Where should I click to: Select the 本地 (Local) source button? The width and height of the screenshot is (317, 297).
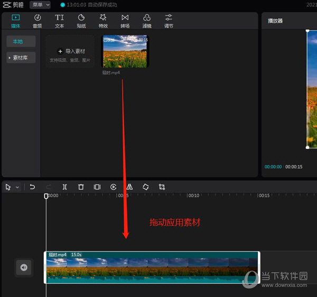click(x=21, y=41)
